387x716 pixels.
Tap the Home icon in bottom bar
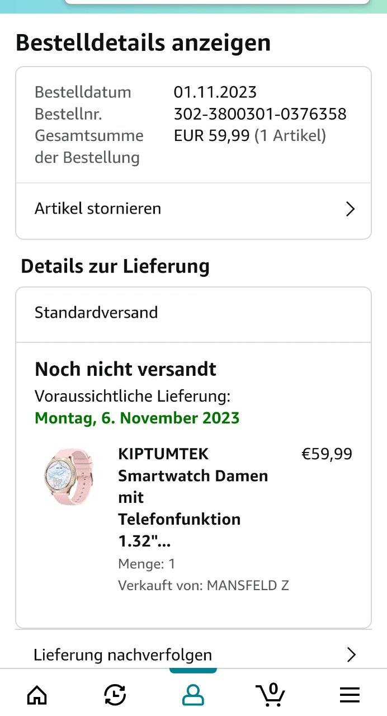pos(37,695)
